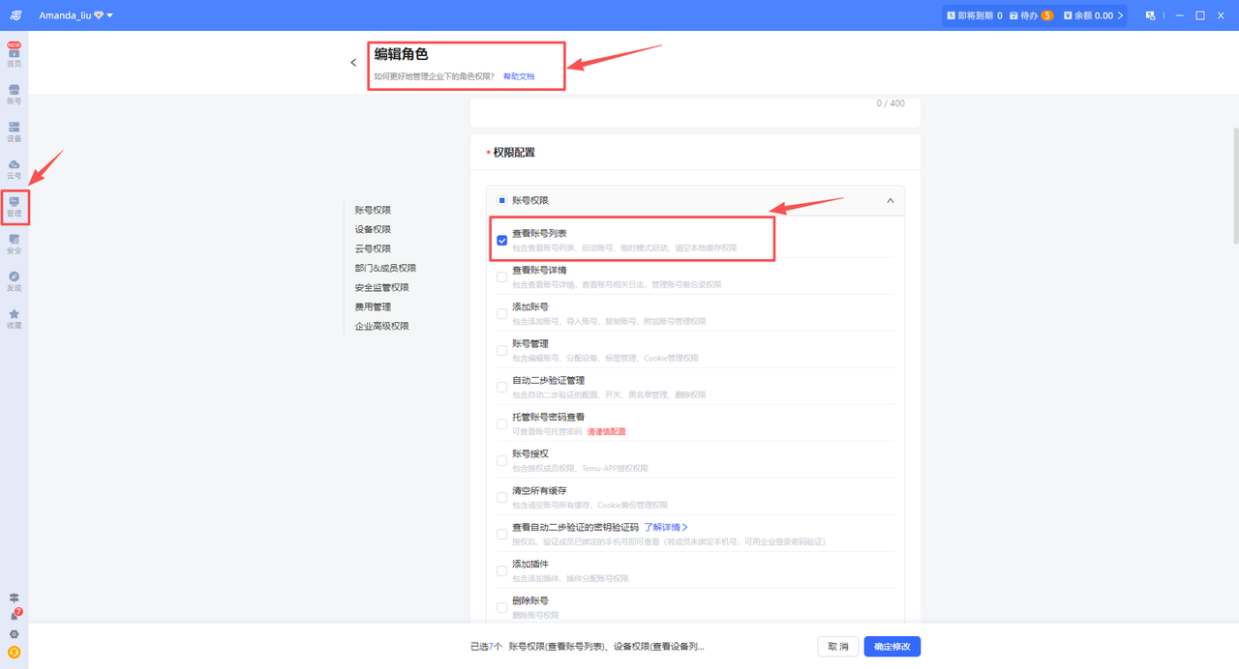Click the 0 / 400 character counter

(891, 103)
